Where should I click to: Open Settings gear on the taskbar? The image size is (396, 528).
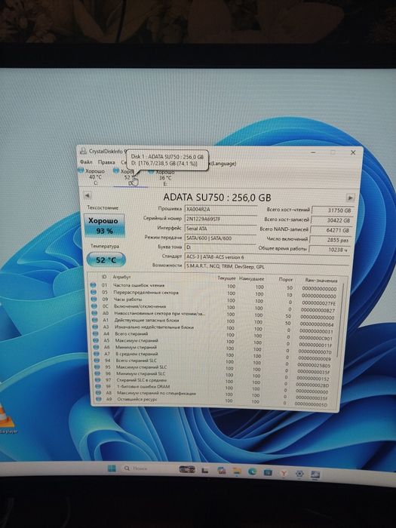[299, 474]
